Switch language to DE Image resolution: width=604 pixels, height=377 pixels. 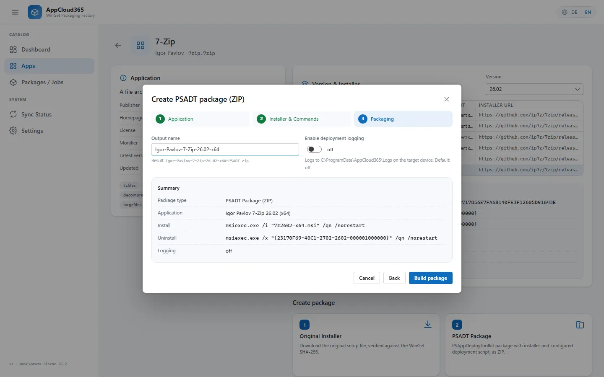point(574,12)
